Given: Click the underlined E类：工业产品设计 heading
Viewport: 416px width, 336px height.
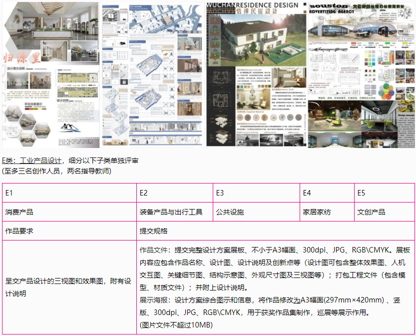Looking at the screenshot, I should (31, 160).
